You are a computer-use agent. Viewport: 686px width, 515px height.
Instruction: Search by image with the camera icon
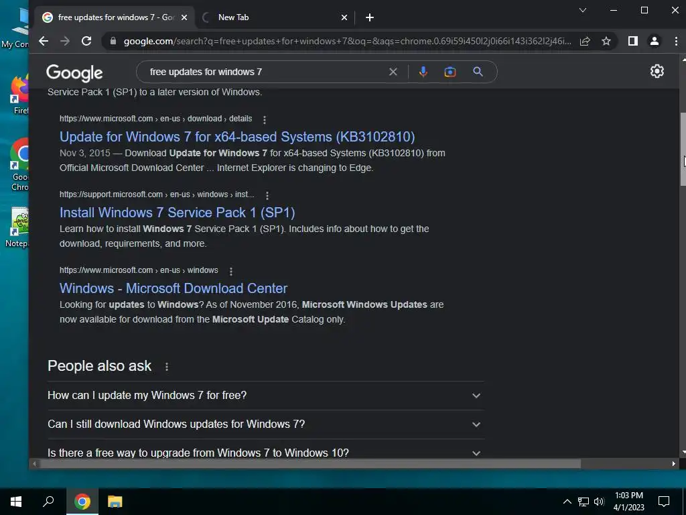[450, 72]
